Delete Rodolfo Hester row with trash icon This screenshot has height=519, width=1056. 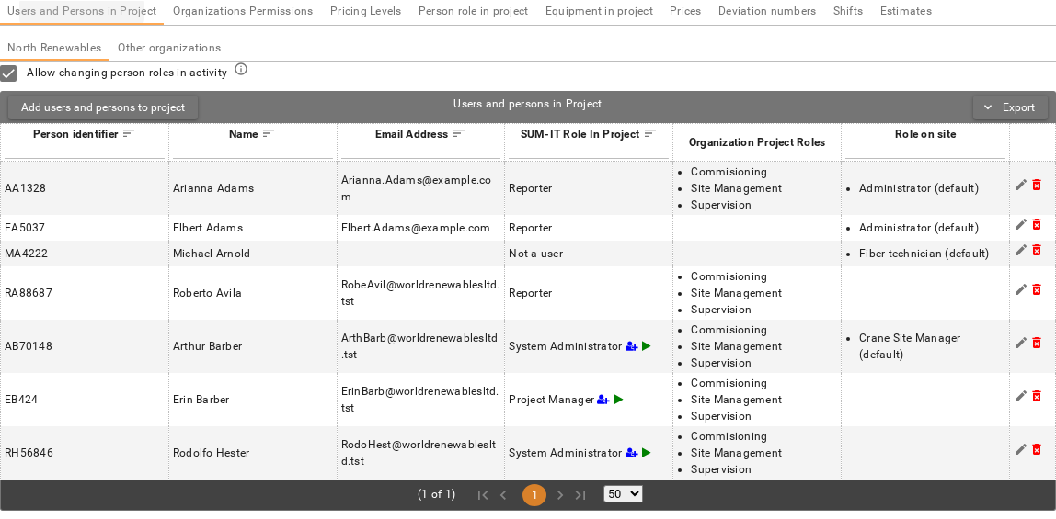point(1037,449)
